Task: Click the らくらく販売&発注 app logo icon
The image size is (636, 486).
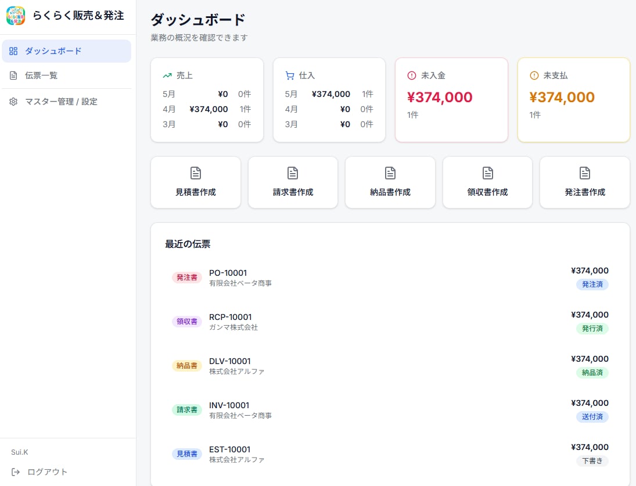Action: (16, 16)
